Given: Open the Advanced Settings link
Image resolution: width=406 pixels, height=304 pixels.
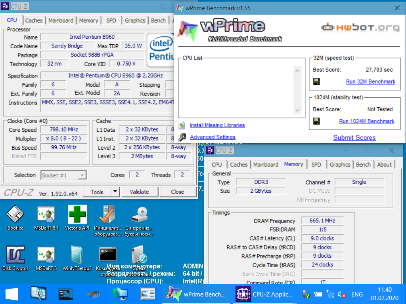Looking at the screenshot, I should pyautogui.click(x=213, y=137).
